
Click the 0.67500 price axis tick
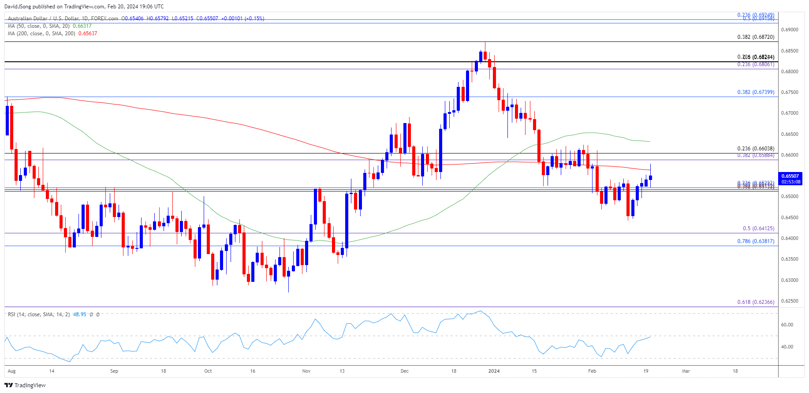click(790, 92)
